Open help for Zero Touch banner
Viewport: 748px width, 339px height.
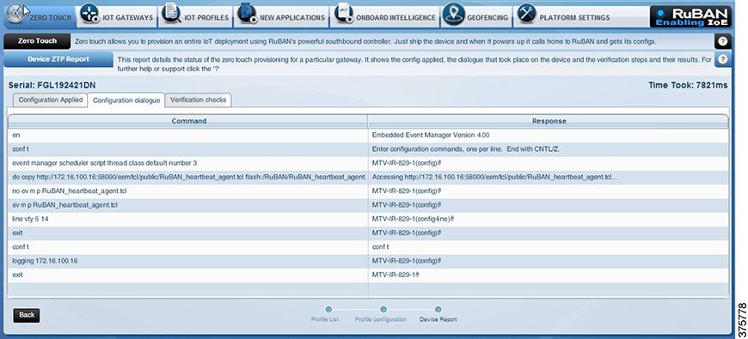coord(723,41)
